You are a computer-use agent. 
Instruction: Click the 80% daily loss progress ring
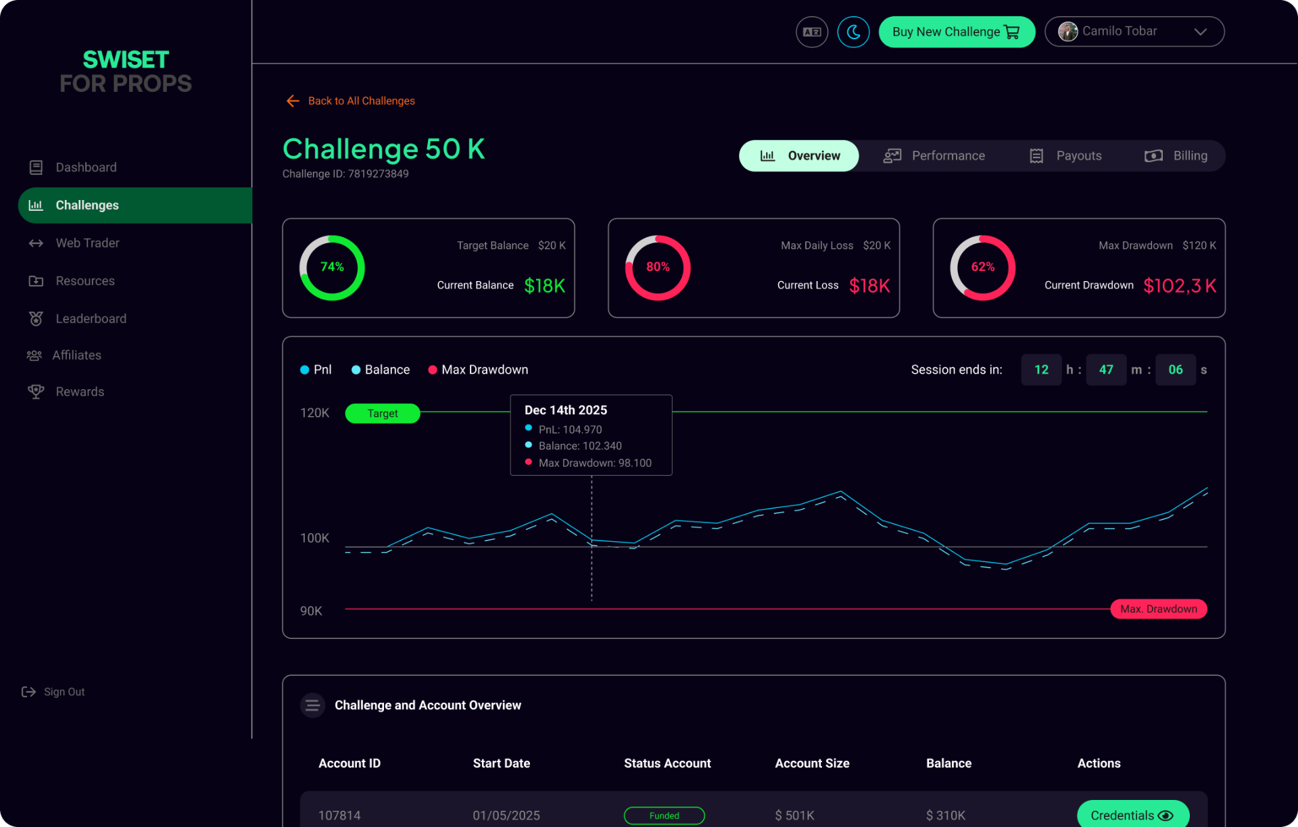click(x=658, y=268)
